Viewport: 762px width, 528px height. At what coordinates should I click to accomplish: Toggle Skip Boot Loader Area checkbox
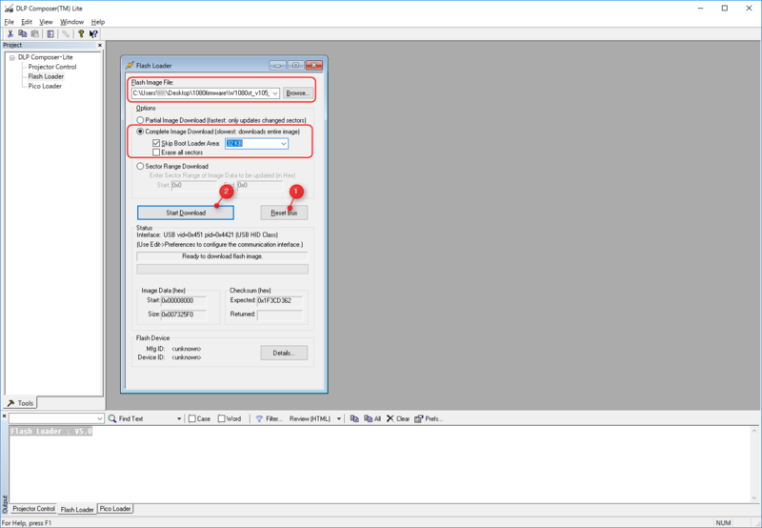click(156, 143)
